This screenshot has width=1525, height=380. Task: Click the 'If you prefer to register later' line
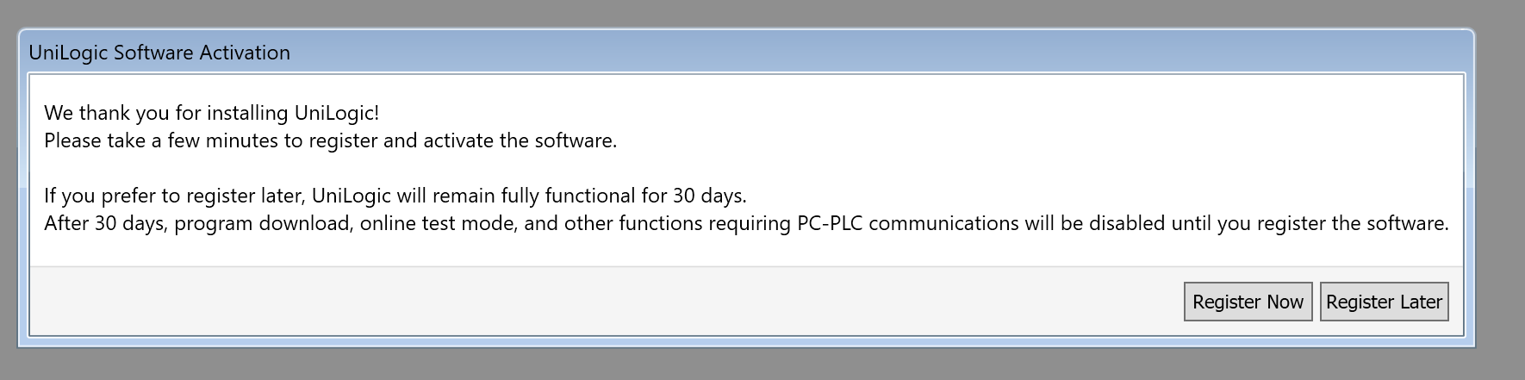[172, 196]
